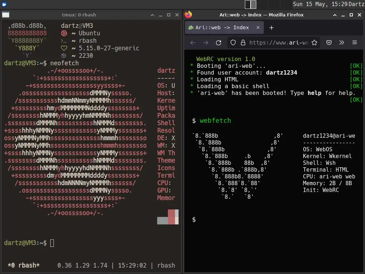365x274 pixels.
Task: Click 'WebRC version 1.0' heading
Action: click(226, 59)
